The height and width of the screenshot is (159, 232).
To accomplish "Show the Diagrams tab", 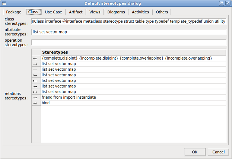I will coord(116,12).
